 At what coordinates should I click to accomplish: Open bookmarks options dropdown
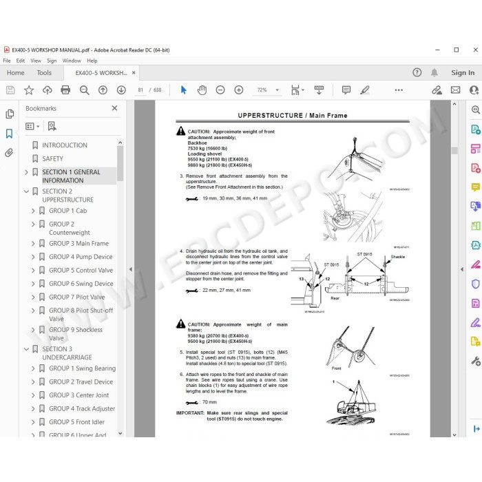(x=32, y=126)
